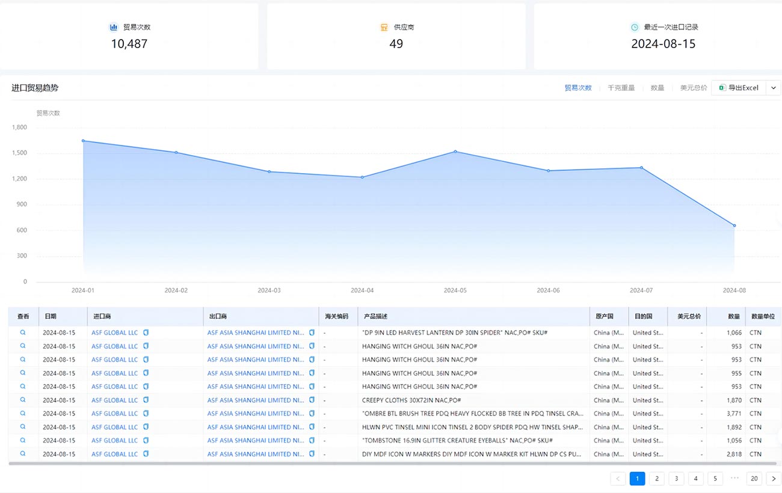Click latest import date 2024-08-15 in card
This screenshot has height=493, width=782.
663,44
